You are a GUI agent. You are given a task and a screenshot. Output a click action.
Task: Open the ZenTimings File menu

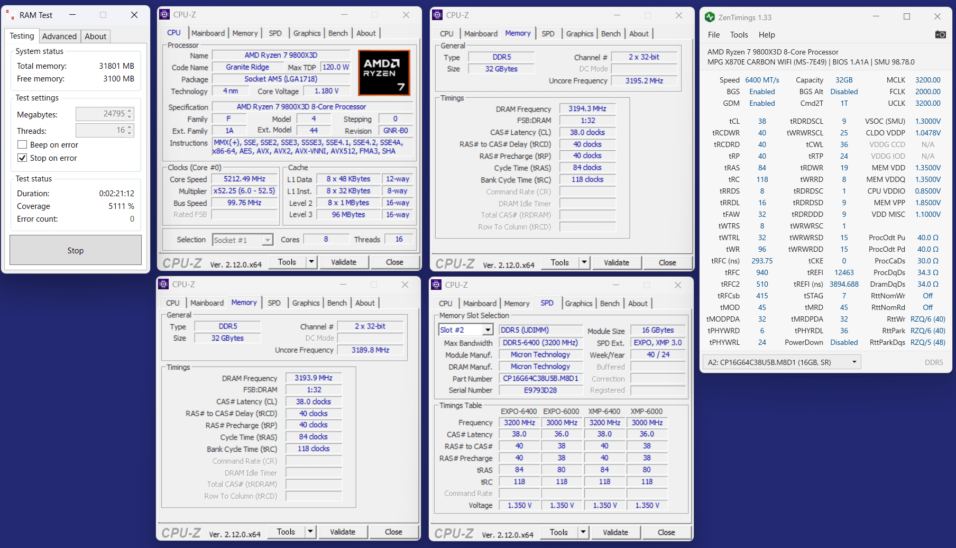tap(714, 35)
